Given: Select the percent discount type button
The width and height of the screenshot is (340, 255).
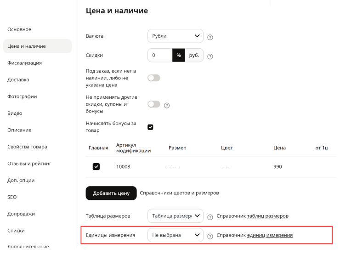Looking at the screenshot, I should [178, 55].
